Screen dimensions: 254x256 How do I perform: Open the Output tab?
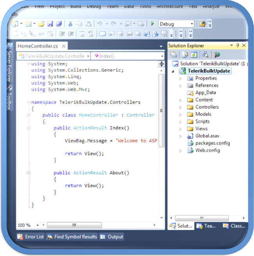pyautogui.click(x=112, y=237)
